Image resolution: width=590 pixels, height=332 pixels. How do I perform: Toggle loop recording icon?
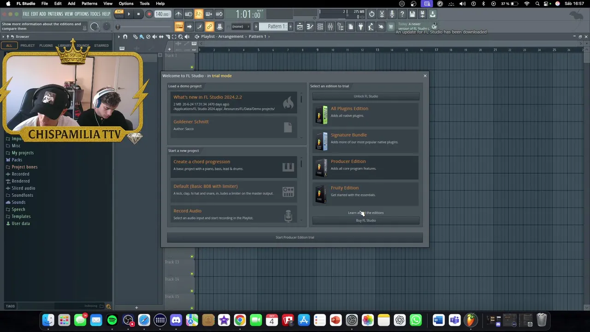[219, 14]
